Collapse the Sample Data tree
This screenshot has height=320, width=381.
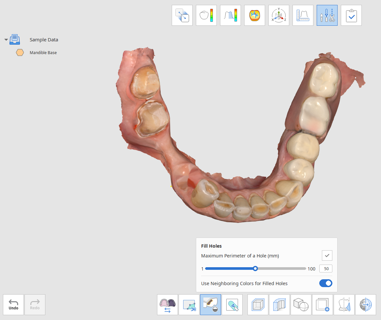click(6, 39)
